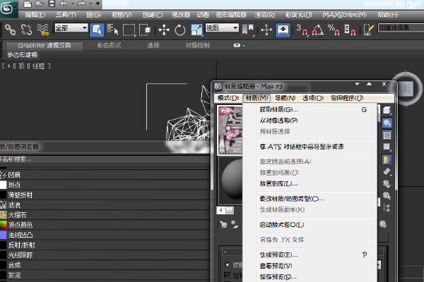Toggle the checkbox below the 纹理 radio button

[225, 276]
